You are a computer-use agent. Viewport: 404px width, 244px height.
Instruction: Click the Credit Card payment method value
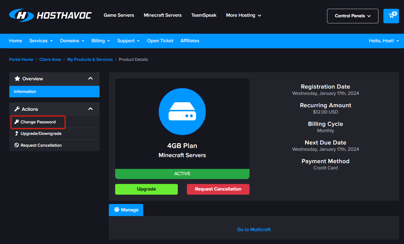click(x=326, y=168)
